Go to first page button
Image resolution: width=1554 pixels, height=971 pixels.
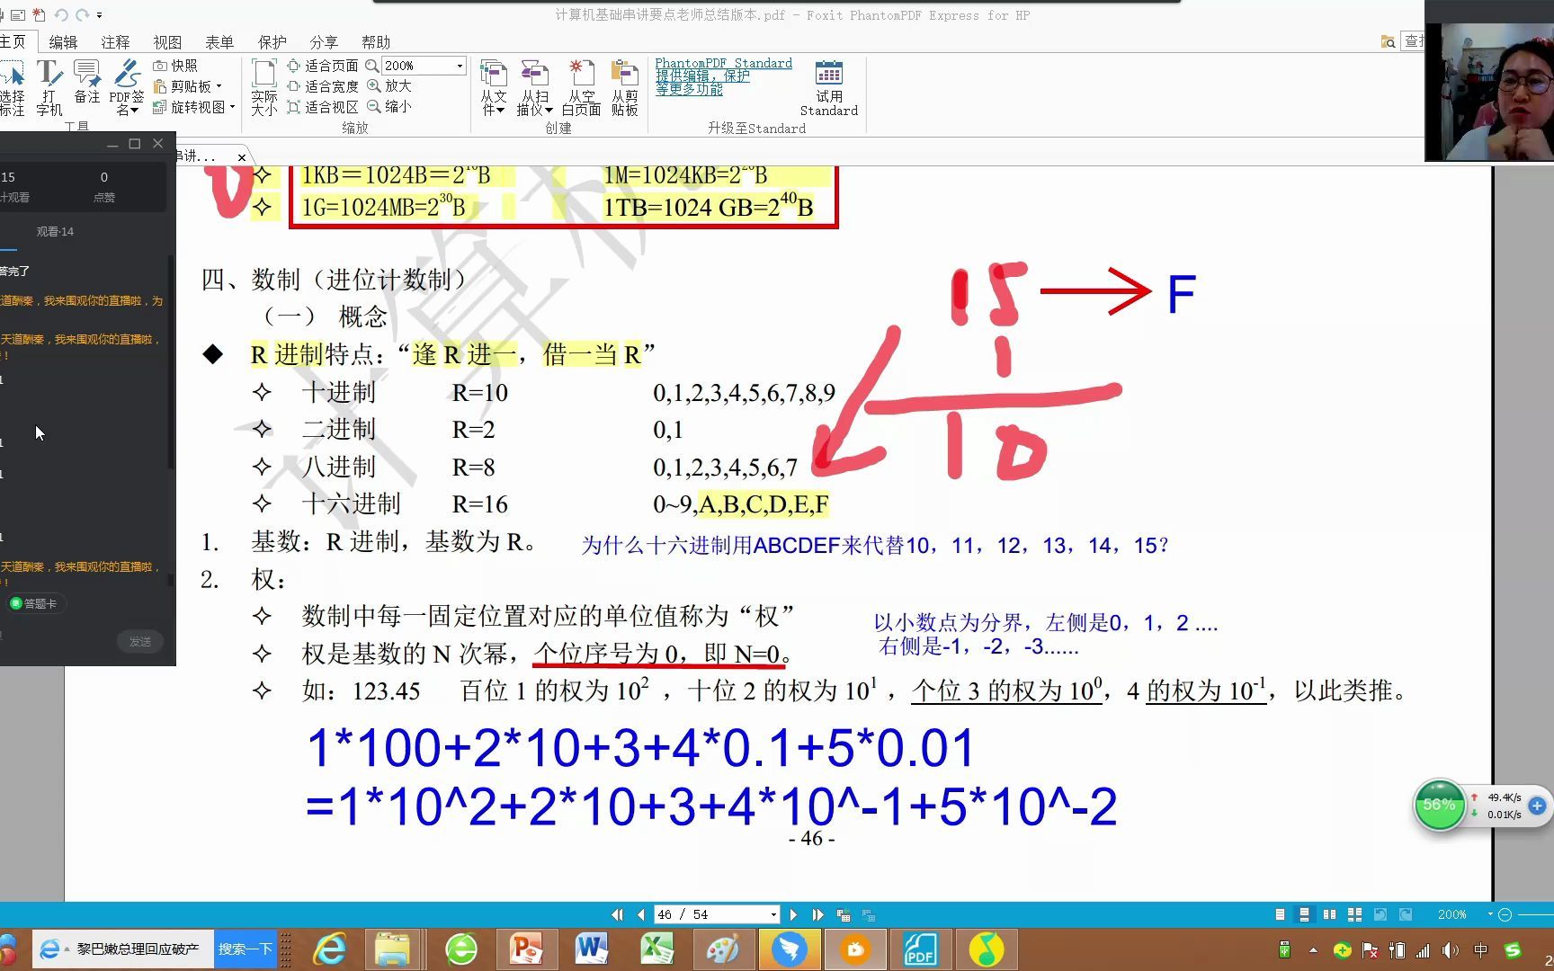tap(617, 914)
